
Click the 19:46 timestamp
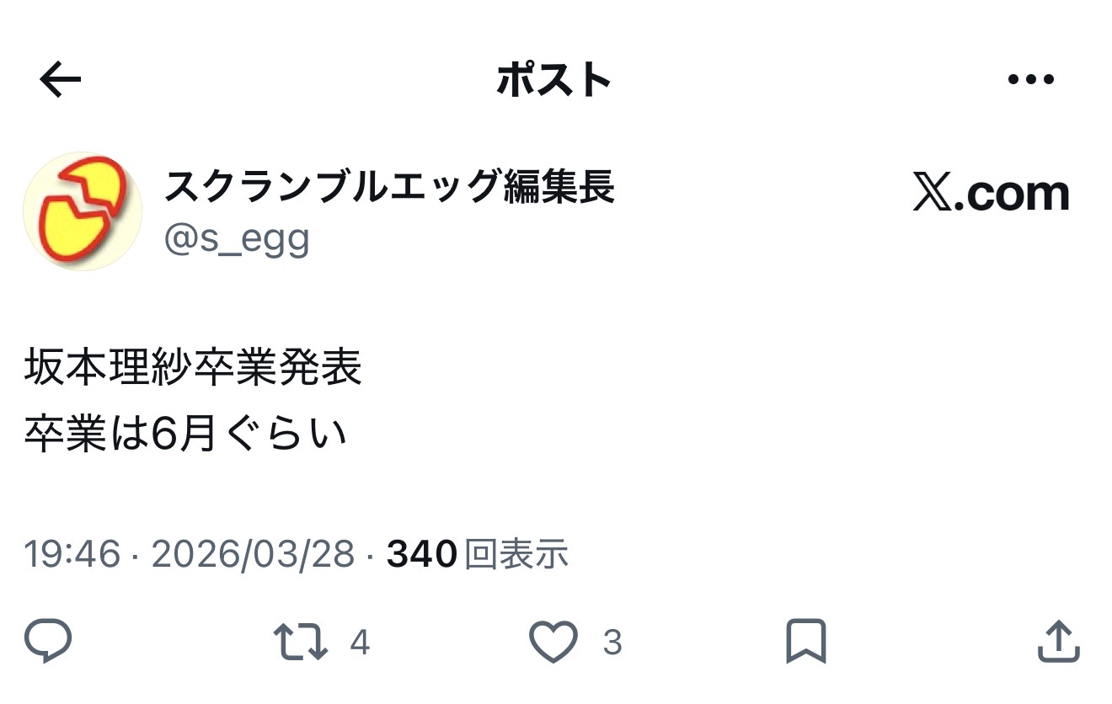(72, 554)
